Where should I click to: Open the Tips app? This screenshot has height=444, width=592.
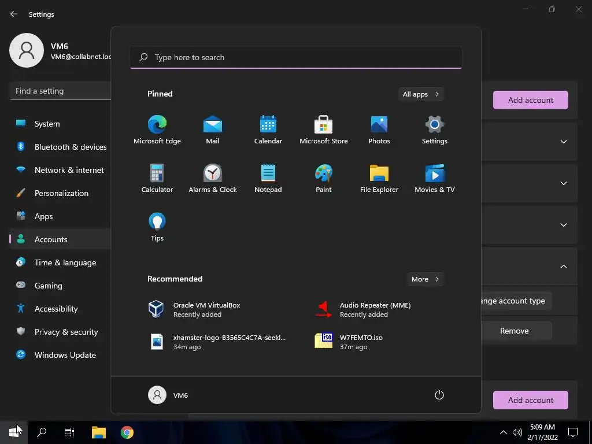pyautogui.click(x=157, y=227)
